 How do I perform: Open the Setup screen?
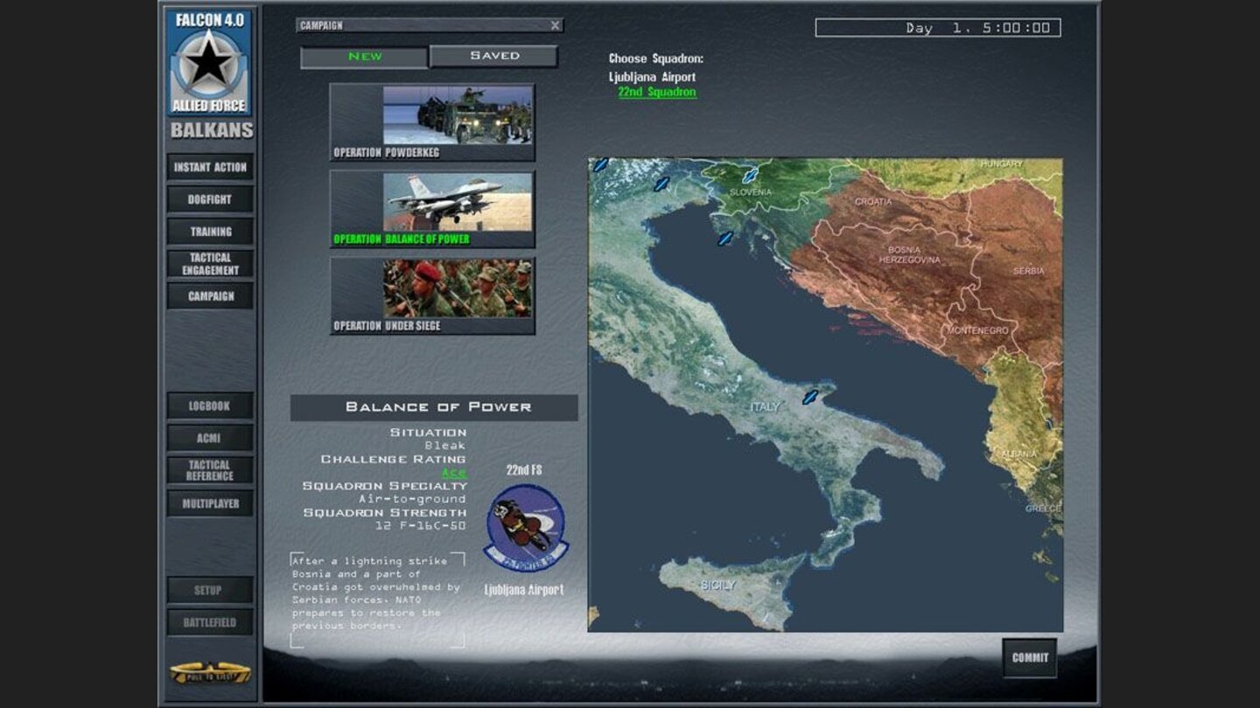pyautogui.click(x=210, y=590)
